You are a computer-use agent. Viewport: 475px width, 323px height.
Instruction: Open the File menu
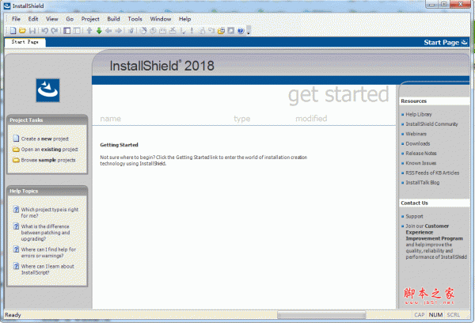click(x=16, y=19)
